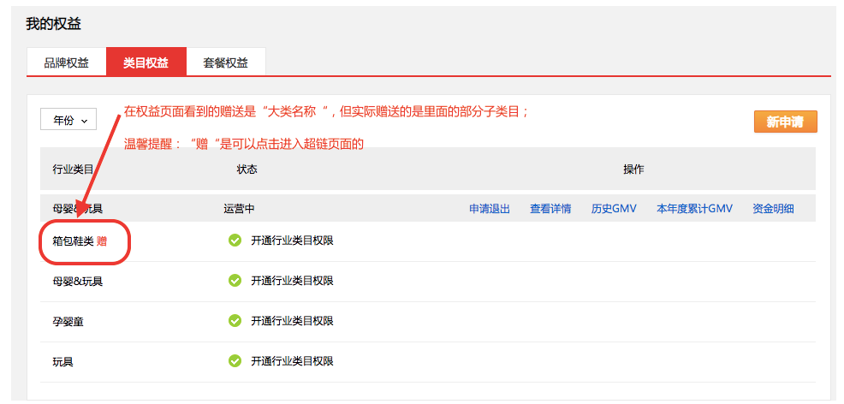This screenshot has height=404, width=844.
Task: Click the orange 新申请 button
Action: pos(785,122)
